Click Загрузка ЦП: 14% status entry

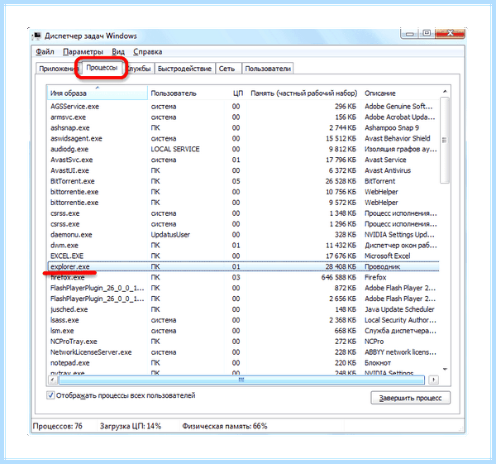131,426
